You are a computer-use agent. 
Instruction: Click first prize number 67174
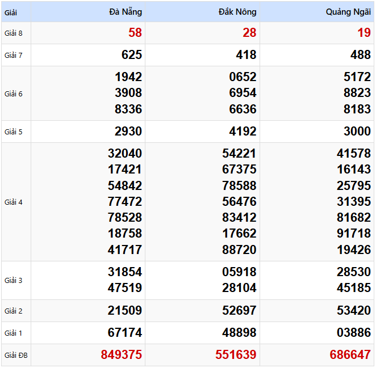[x=125, y=333]
